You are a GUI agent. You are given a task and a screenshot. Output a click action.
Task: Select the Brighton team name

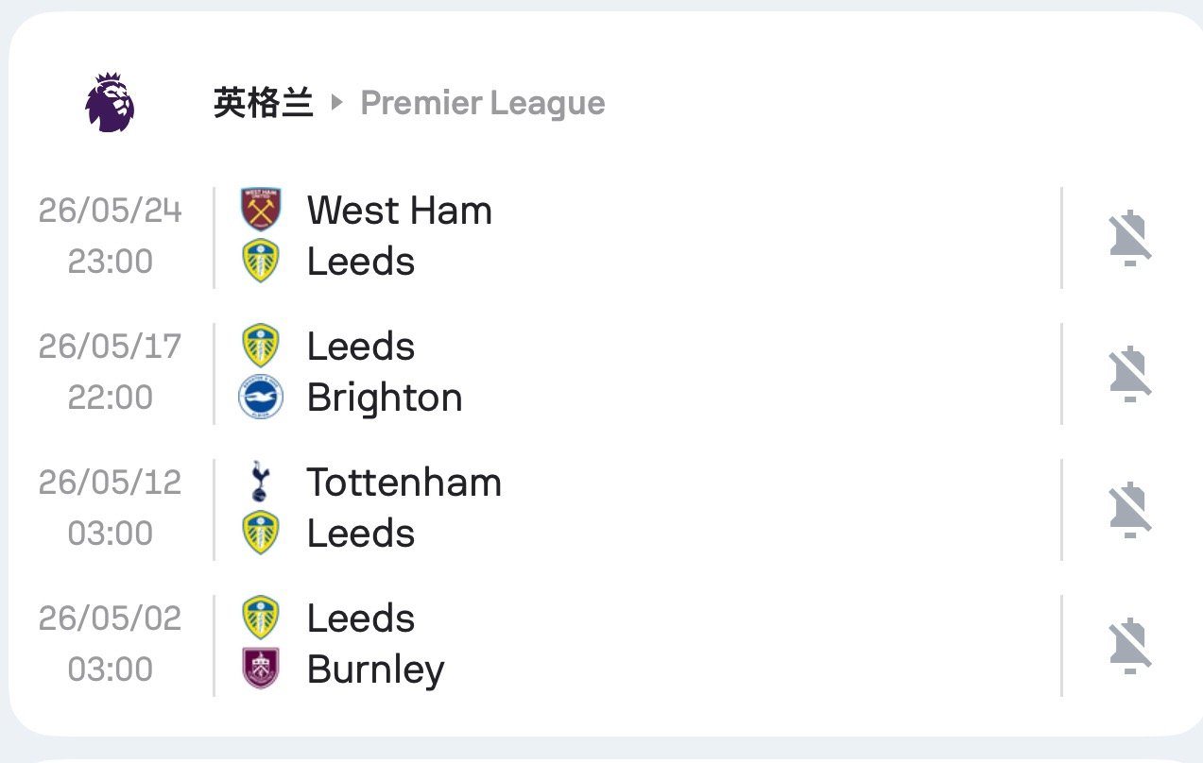click(385, 398)
